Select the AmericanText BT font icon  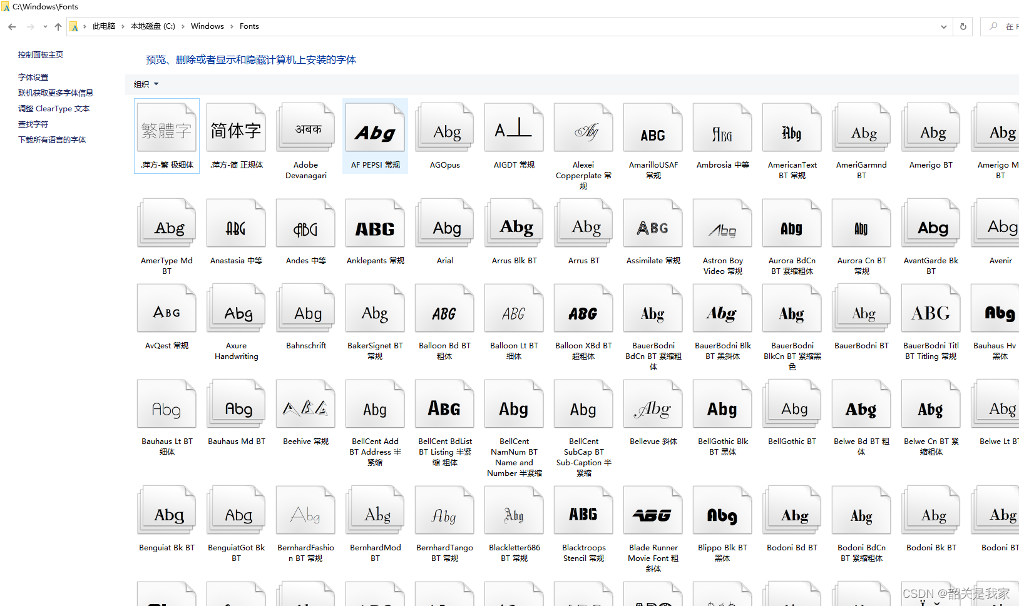(792, 128)
